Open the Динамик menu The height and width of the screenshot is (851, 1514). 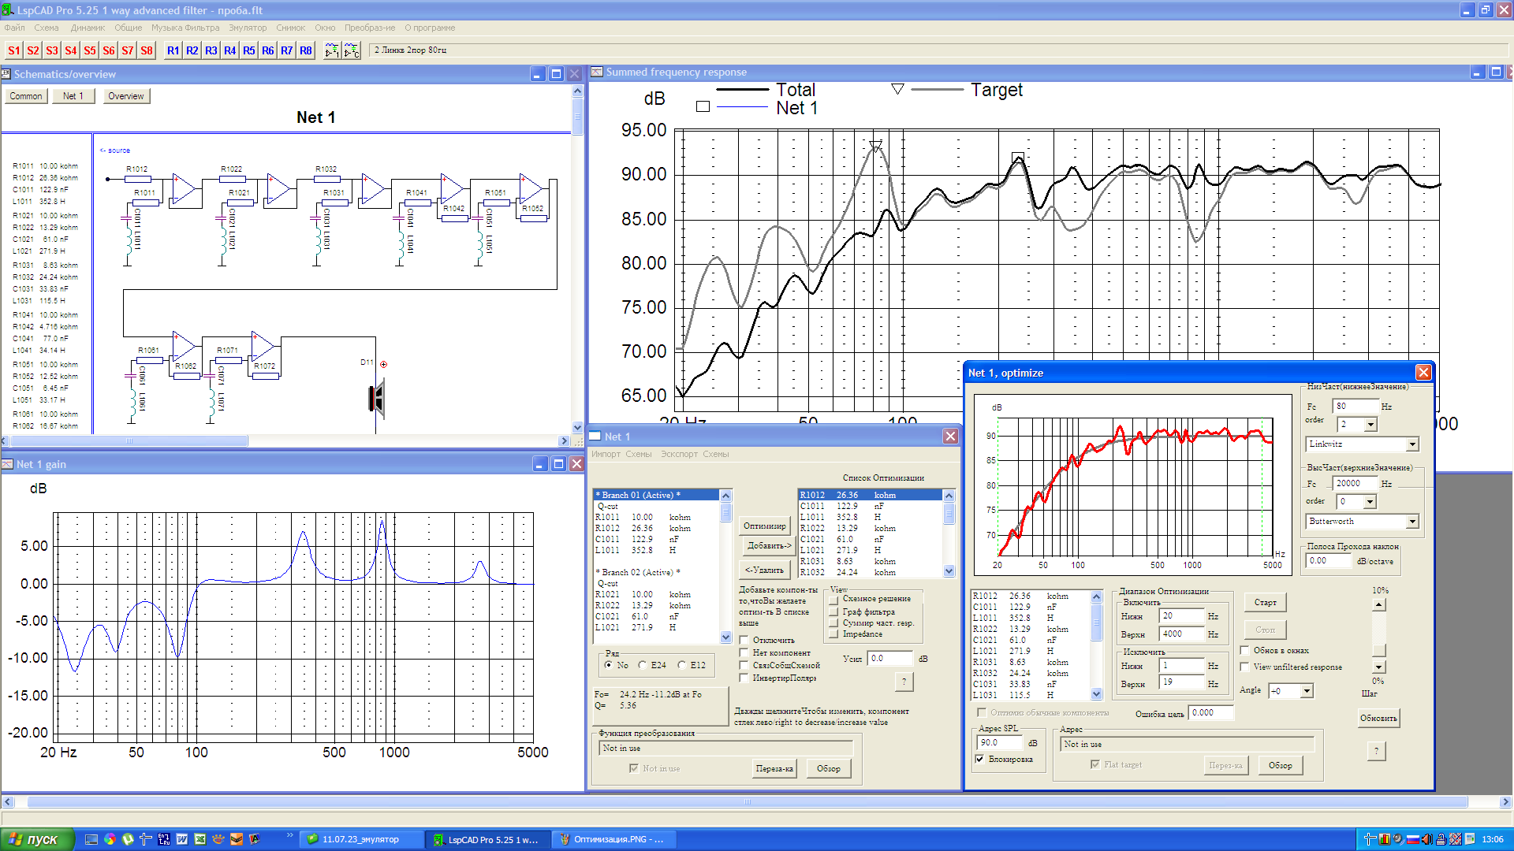tap(88, 28)
